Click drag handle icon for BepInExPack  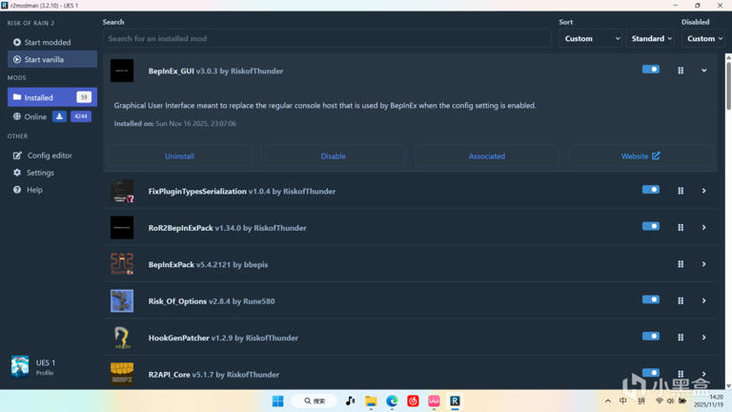[681, 264]
